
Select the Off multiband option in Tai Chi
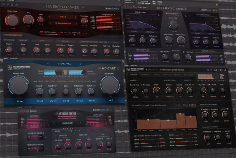(178, 105)
